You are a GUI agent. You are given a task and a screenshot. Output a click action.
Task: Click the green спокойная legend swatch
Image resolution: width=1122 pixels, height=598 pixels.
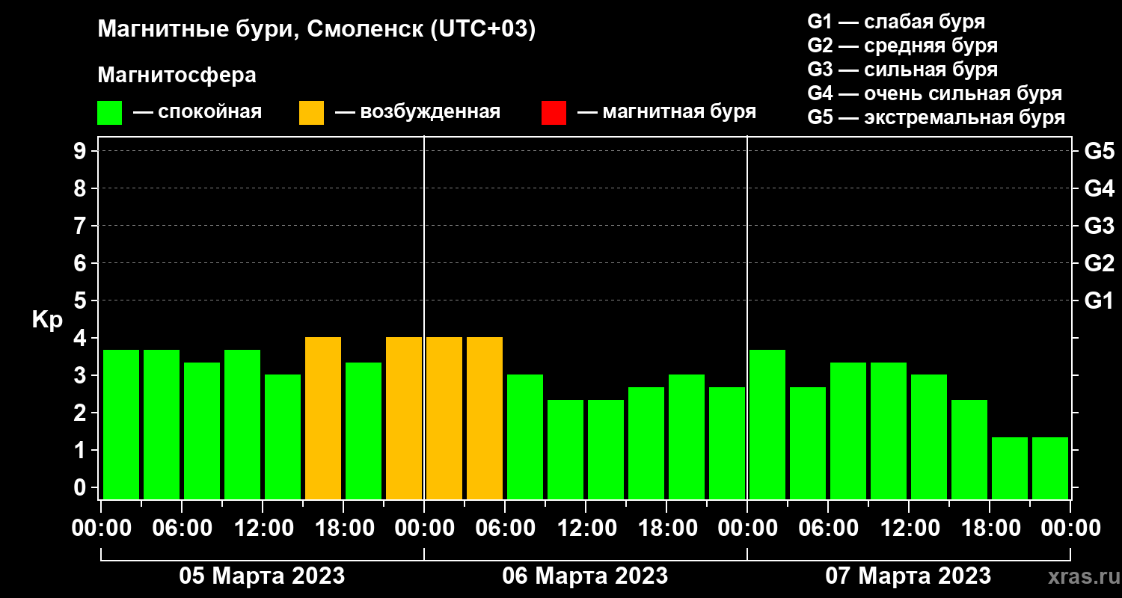tap(109, 113)
